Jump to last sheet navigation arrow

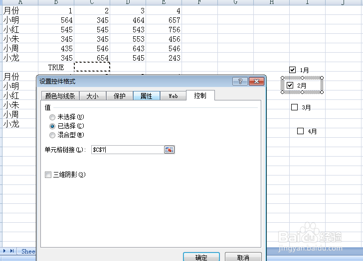point(12,251)
